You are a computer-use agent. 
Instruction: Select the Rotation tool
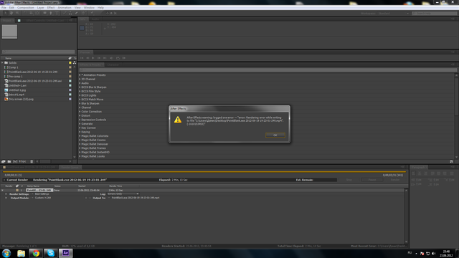point(25,13)
